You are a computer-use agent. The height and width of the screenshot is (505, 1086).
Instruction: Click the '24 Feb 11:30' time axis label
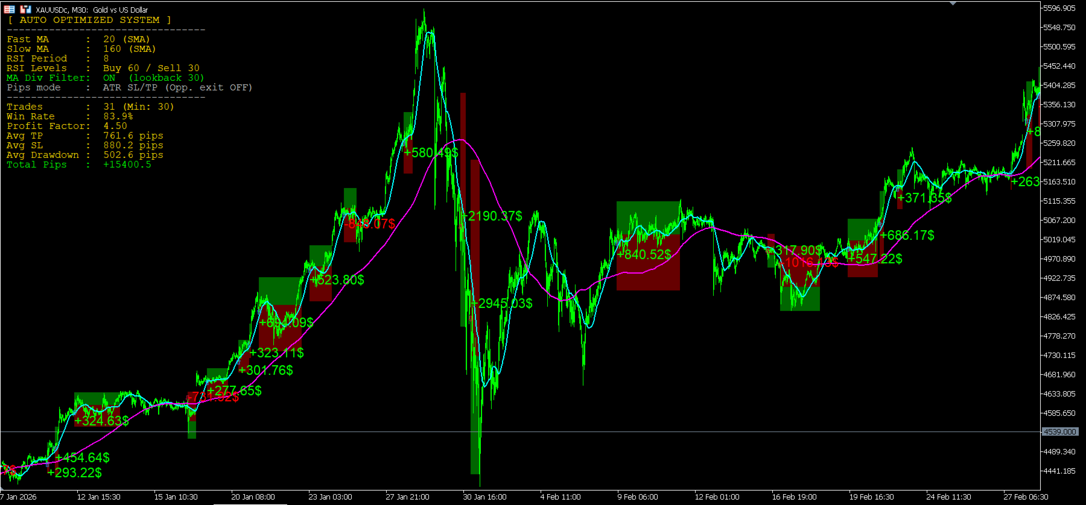pos(949,497)
